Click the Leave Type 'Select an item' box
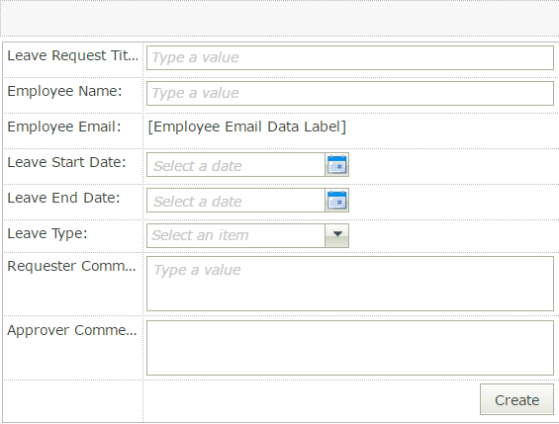This screenshot has height=424, width=559. pyautogui.click(x=236, y=235)
